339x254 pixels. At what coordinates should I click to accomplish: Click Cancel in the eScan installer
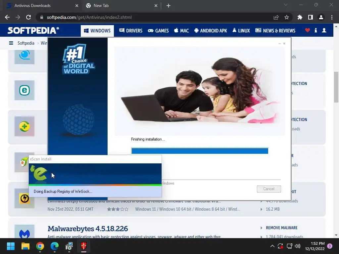point(269,189)
